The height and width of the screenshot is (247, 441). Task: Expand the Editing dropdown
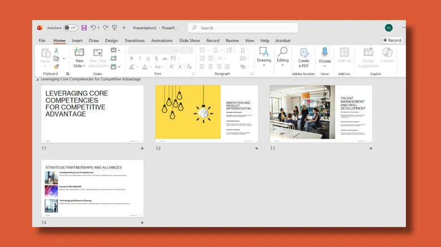(x=282, y=57)
